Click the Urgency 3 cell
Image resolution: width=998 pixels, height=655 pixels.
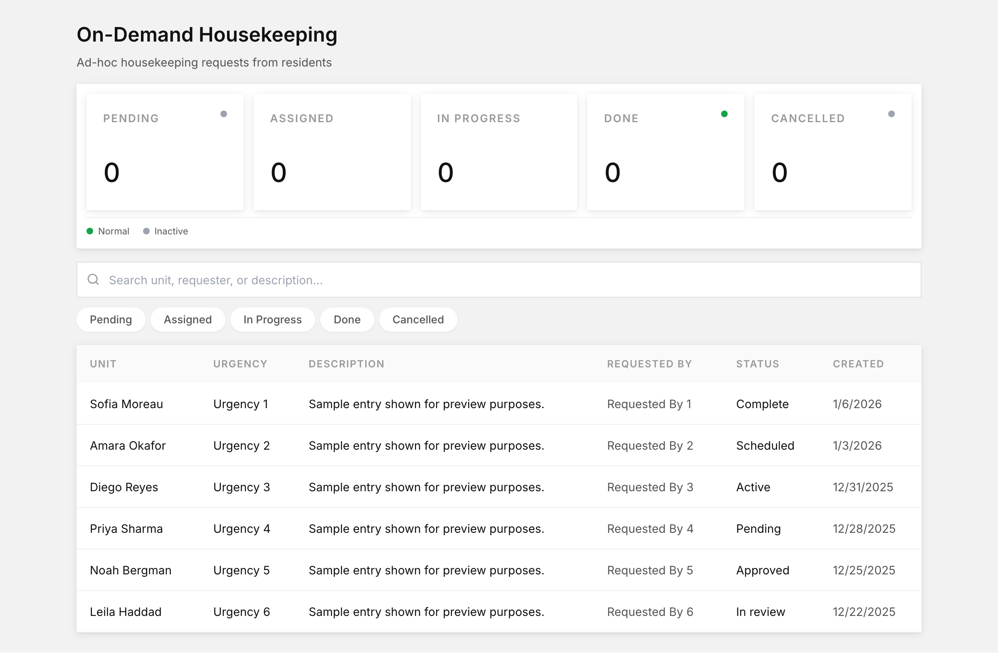click(x=242, y=488)
